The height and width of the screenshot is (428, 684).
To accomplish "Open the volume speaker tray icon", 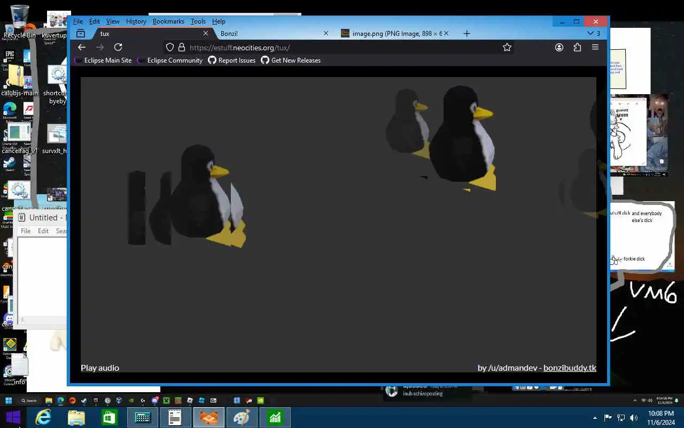I will click(x=634, y=418).
